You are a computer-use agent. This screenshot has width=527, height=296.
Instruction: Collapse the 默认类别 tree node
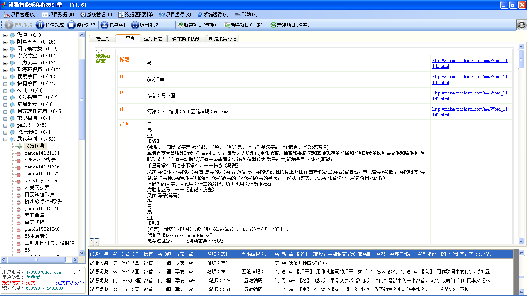[x=5, y=139]
